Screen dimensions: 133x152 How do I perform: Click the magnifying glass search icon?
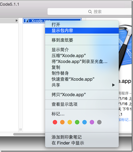[x=90, y=12]
